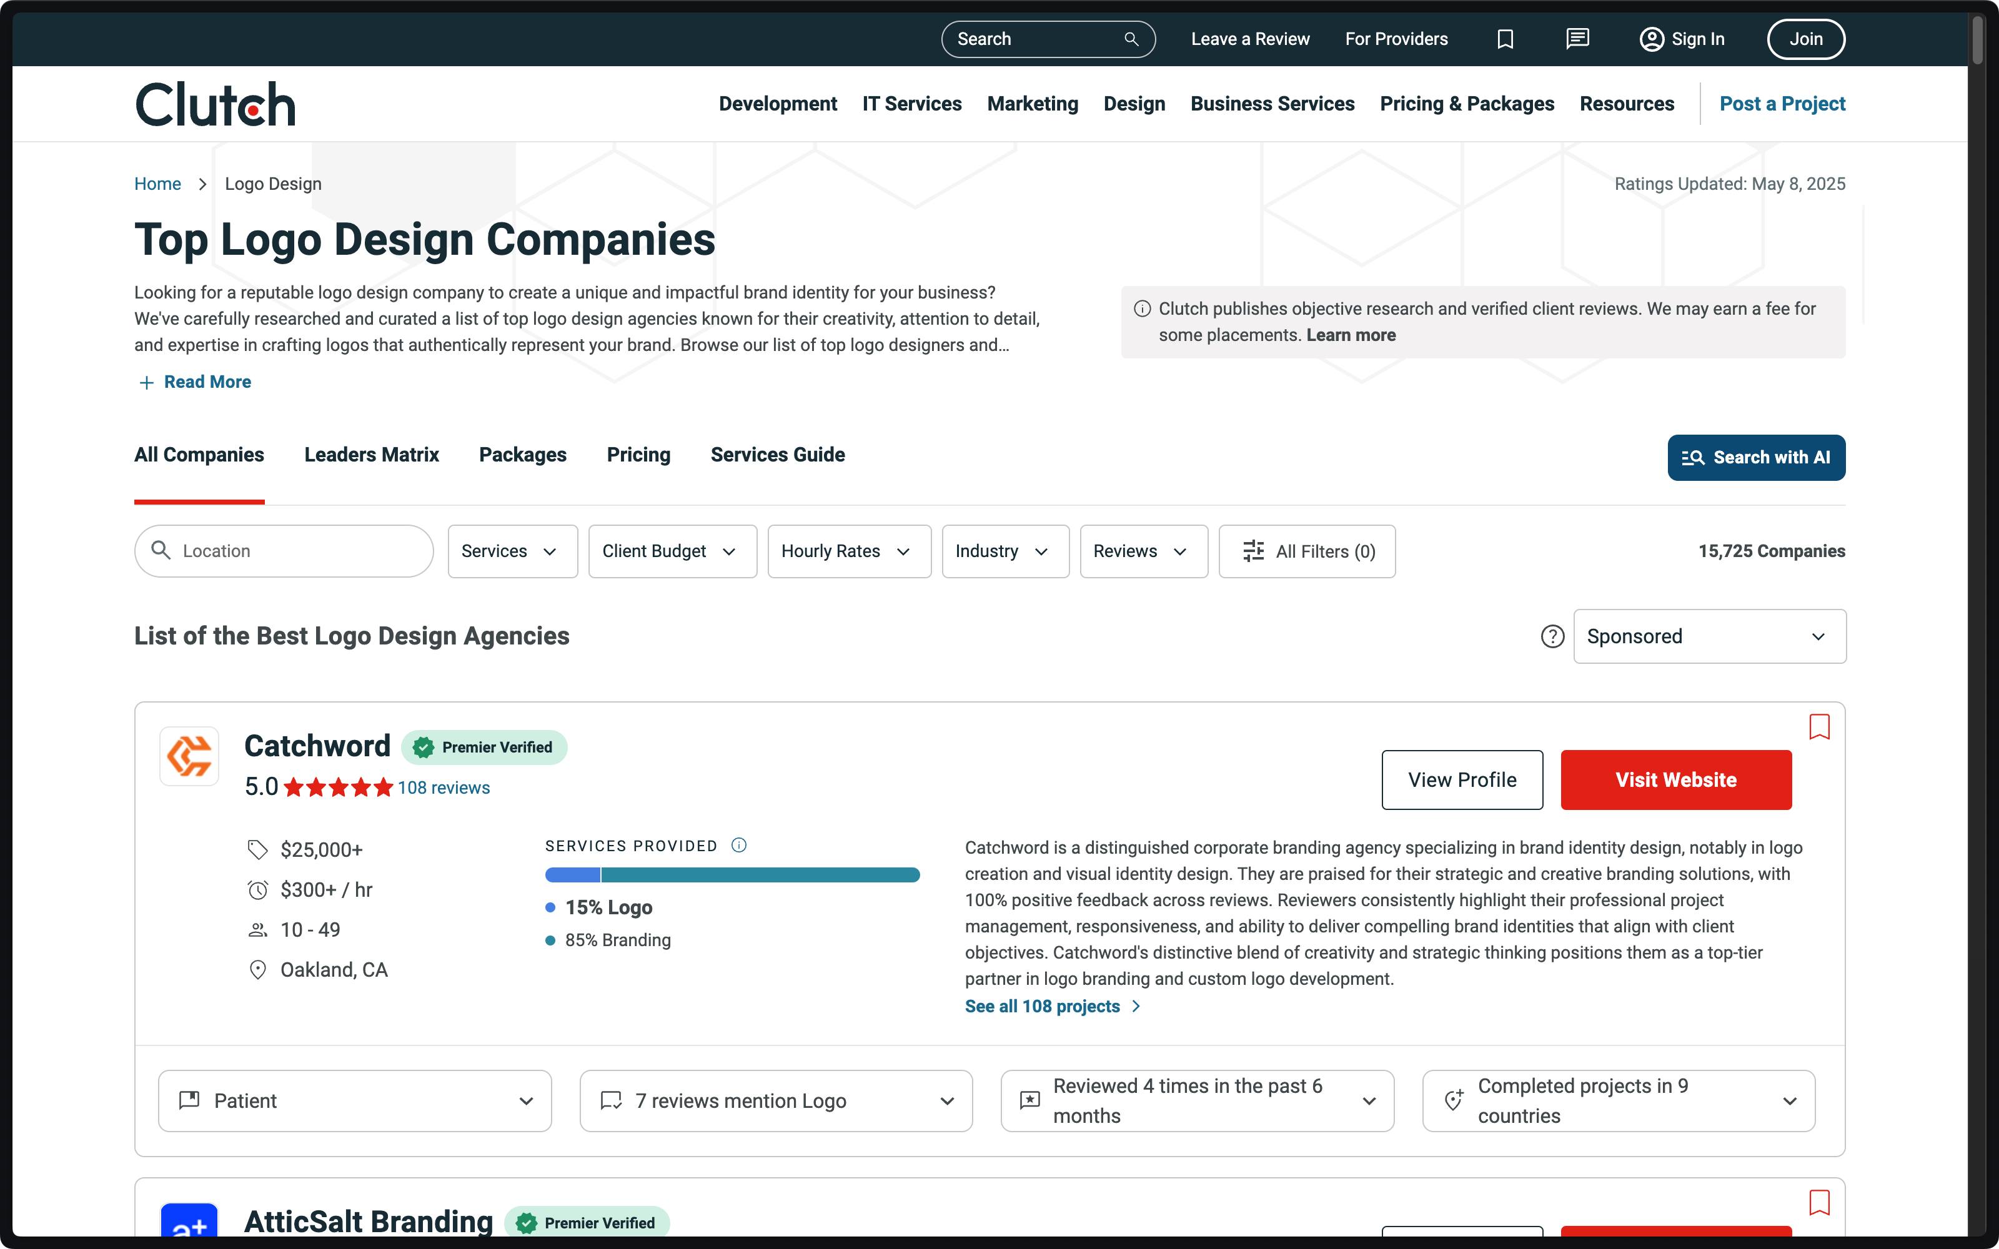This screenshot has width=1999, height=1249.
Task: Click See all 108 projects link
Action: 1053,1006
